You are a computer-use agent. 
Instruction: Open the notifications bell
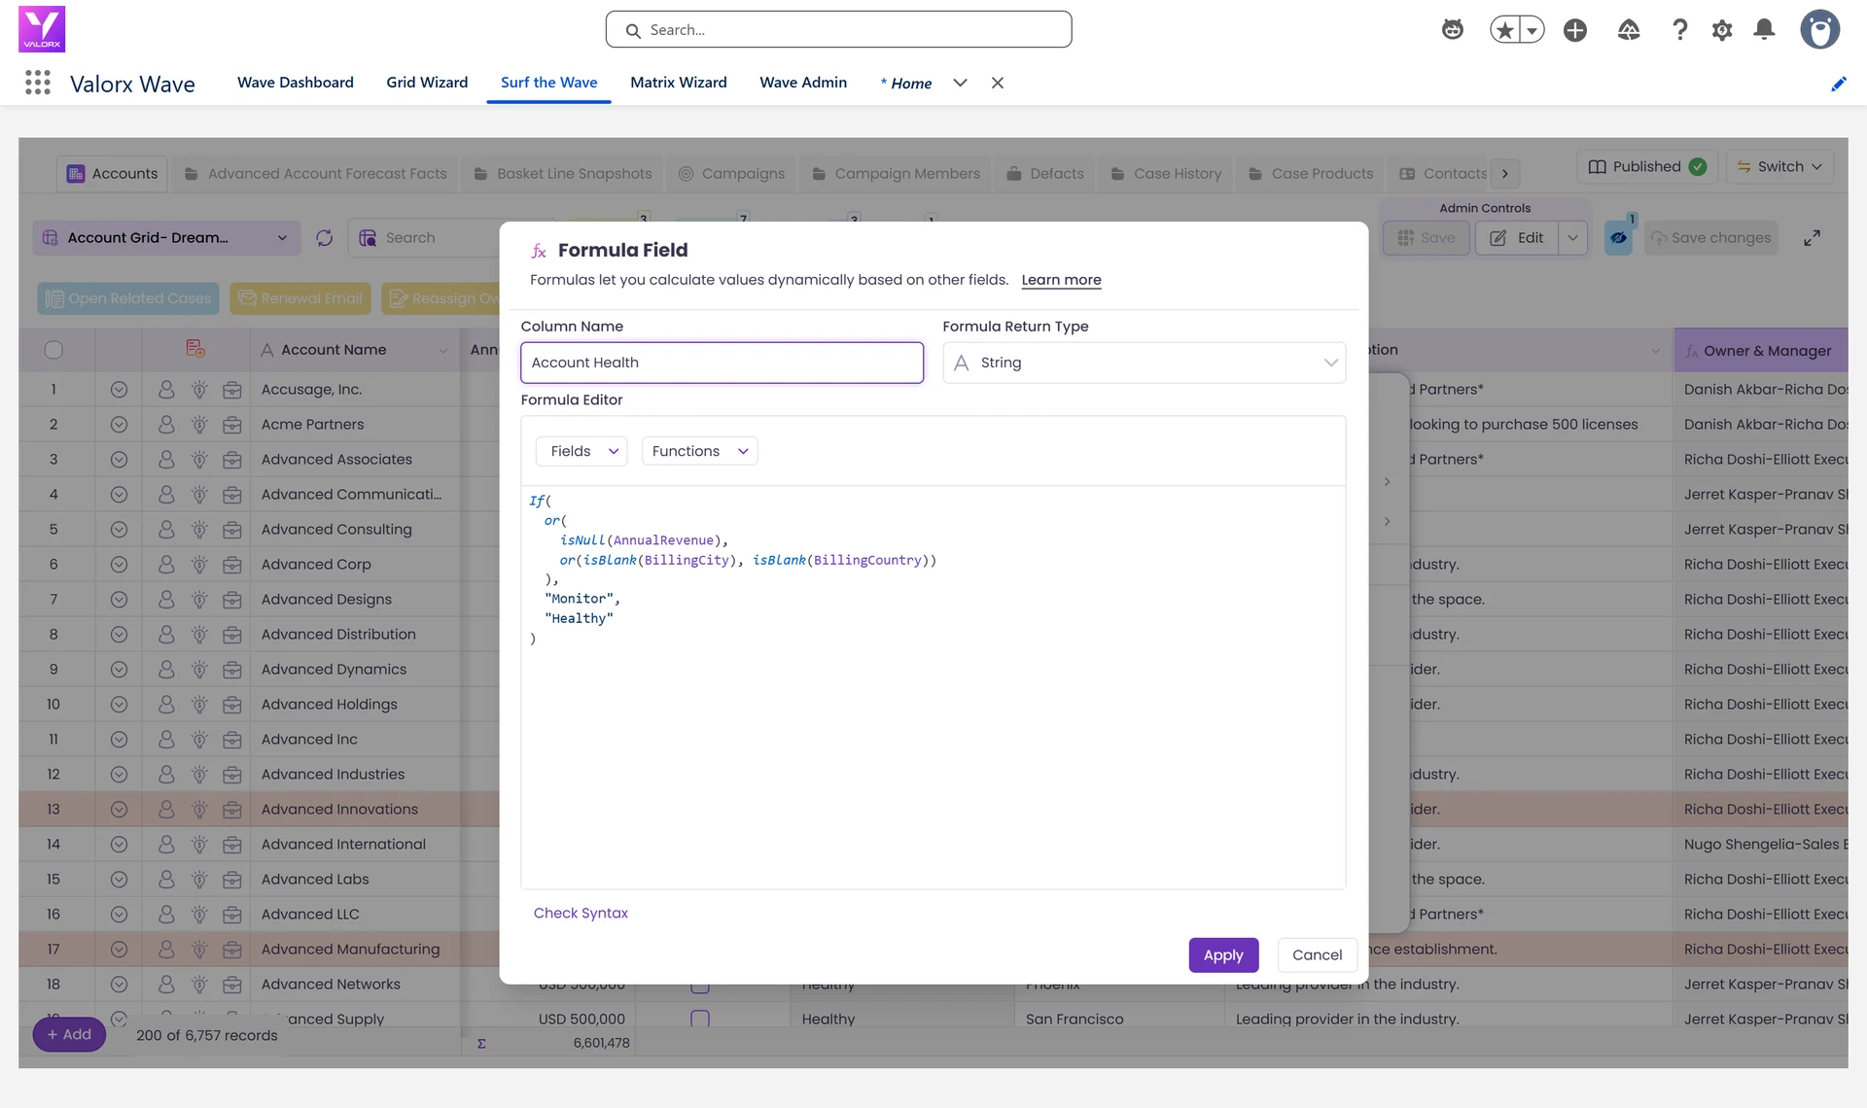(1764, 30)
